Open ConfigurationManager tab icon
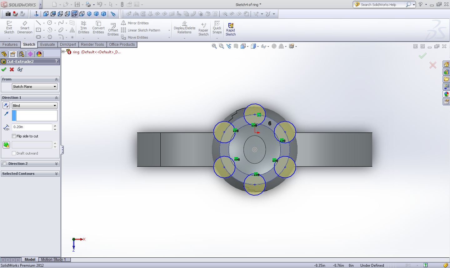The height and width of the screenshot is (268, 450). pyautogui.click(x=22, y=54)
